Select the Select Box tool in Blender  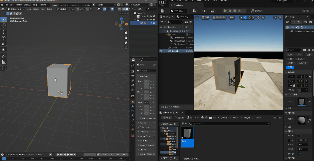click(x=4, y=20)
